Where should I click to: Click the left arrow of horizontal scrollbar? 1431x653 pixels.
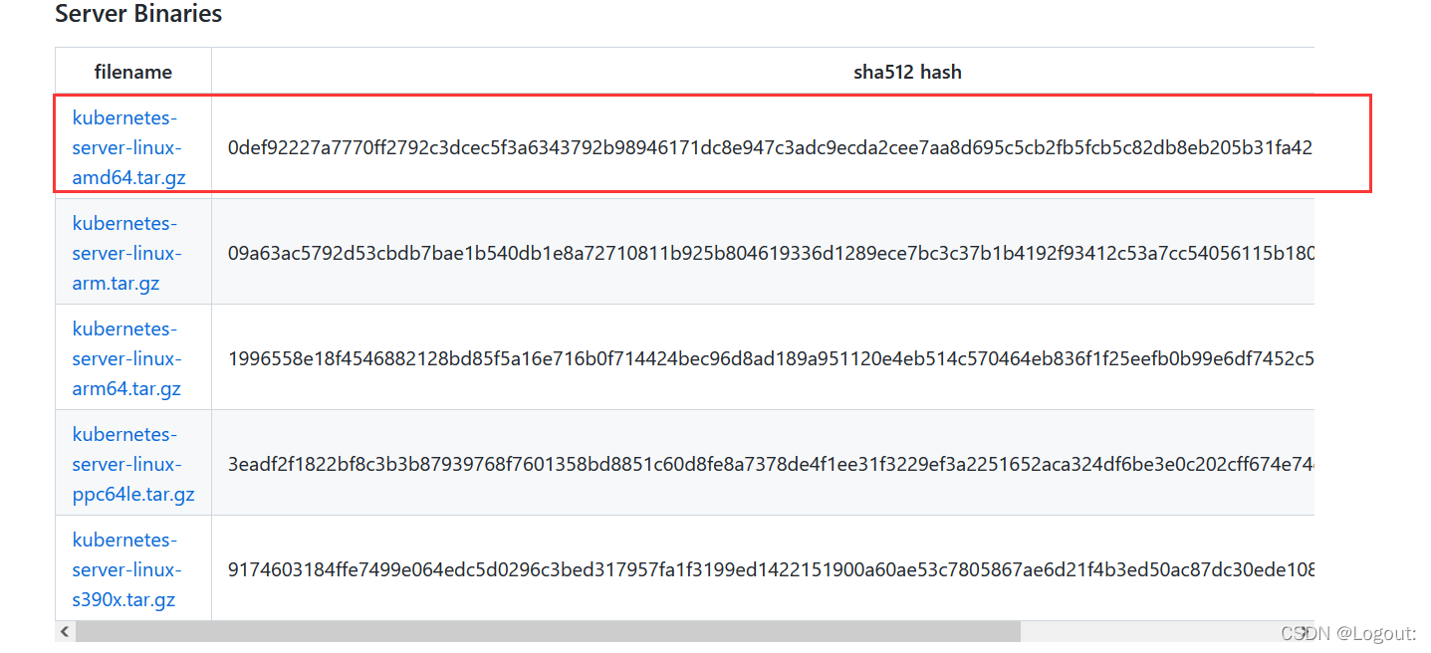66,632
